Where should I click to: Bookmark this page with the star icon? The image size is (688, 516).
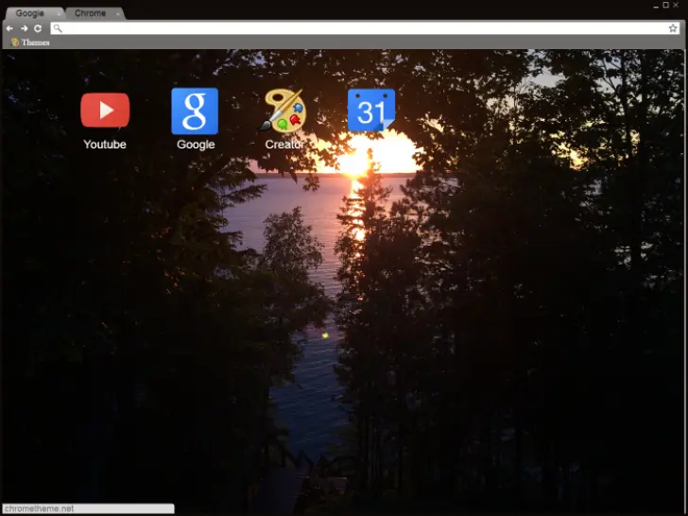coord(673,28)
